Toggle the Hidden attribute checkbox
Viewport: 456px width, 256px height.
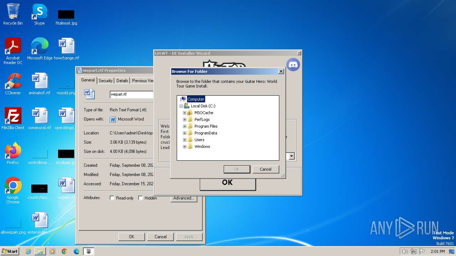(x=141, y=198)
